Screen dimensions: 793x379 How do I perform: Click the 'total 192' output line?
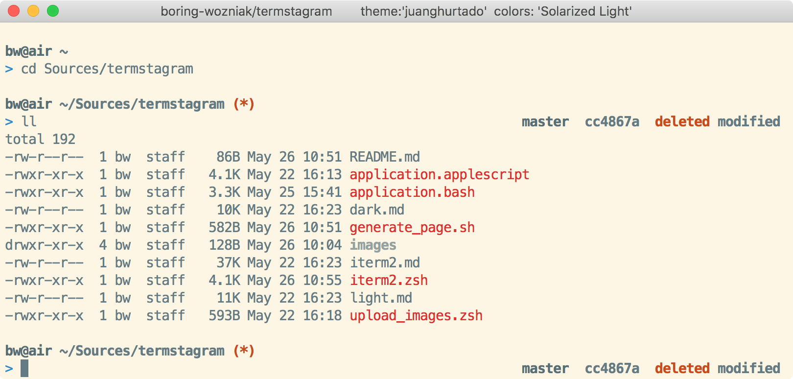pos(40,140)
